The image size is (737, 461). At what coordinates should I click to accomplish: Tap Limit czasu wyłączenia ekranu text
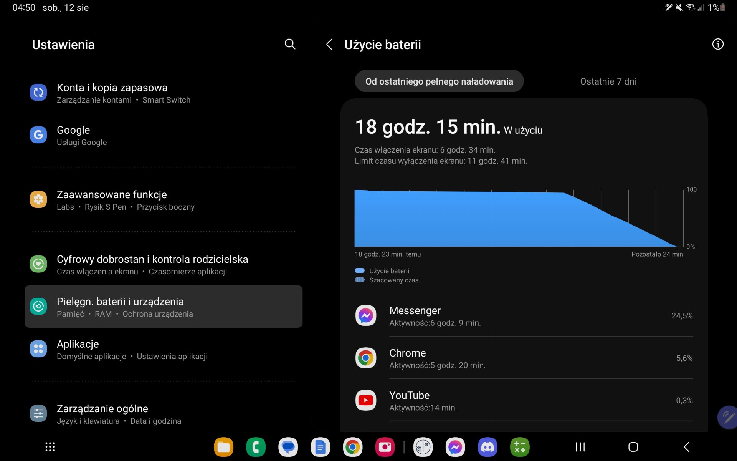tap(441, 161)
